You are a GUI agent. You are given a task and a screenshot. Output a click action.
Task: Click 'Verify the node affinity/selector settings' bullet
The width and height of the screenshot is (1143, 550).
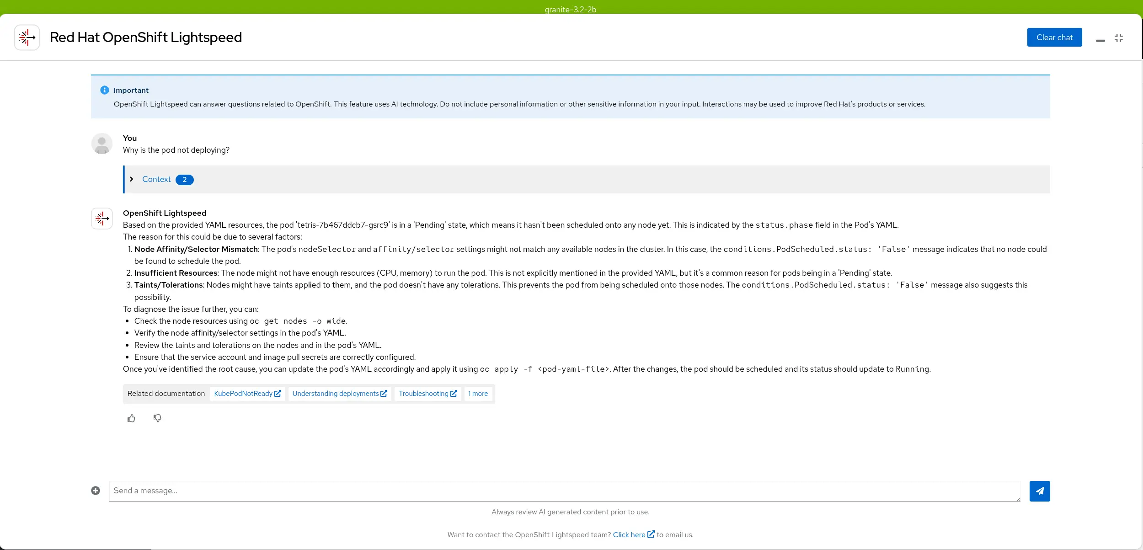pyautogui.click(x=240, y=333)
